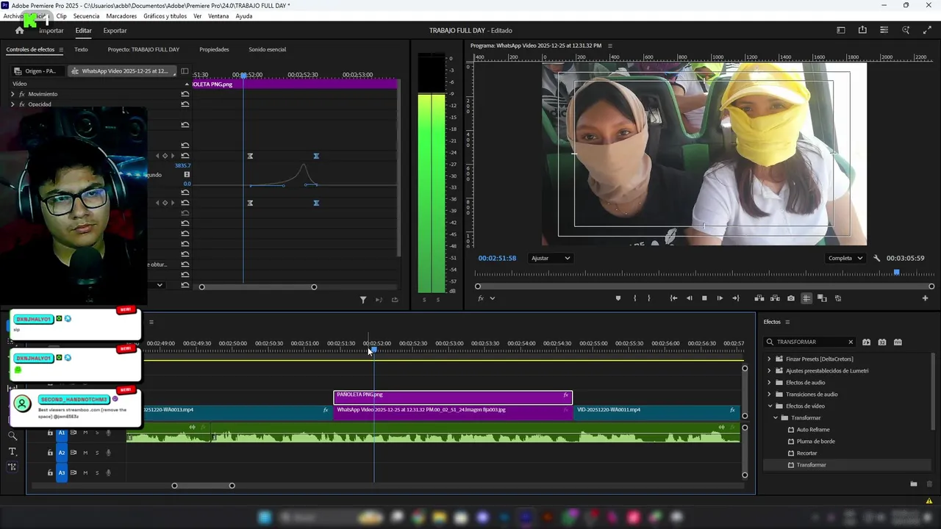
Task: Mark Out point in Program monitor
Action: coord(648,298)
